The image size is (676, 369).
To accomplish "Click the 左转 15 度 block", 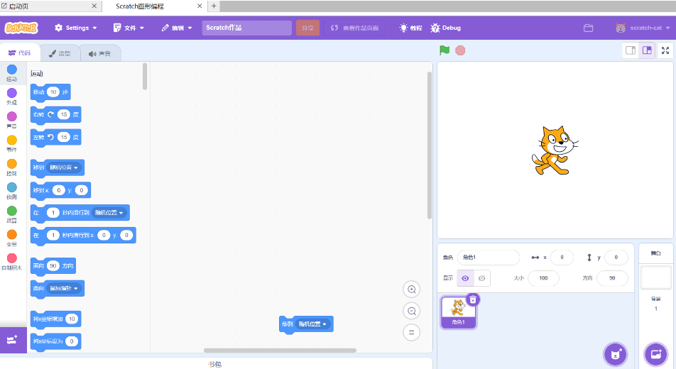I will (x=55, y=138).
